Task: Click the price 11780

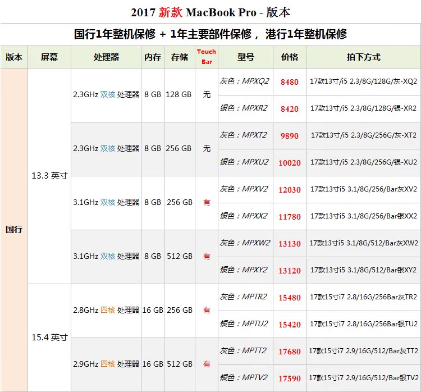Action: tap(290, 216)
